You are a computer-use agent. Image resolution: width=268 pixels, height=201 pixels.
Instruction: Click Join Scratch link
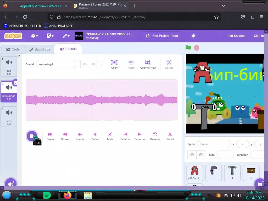point(236,36)
